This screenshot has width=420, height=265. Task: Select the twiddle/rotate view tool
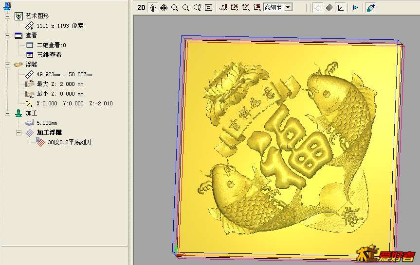pyautogui.click(x=153, y=8)
